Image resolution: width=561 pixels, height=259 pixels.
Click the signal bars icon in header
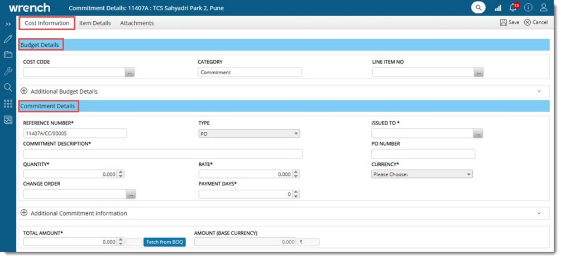[x=498, y=8]
